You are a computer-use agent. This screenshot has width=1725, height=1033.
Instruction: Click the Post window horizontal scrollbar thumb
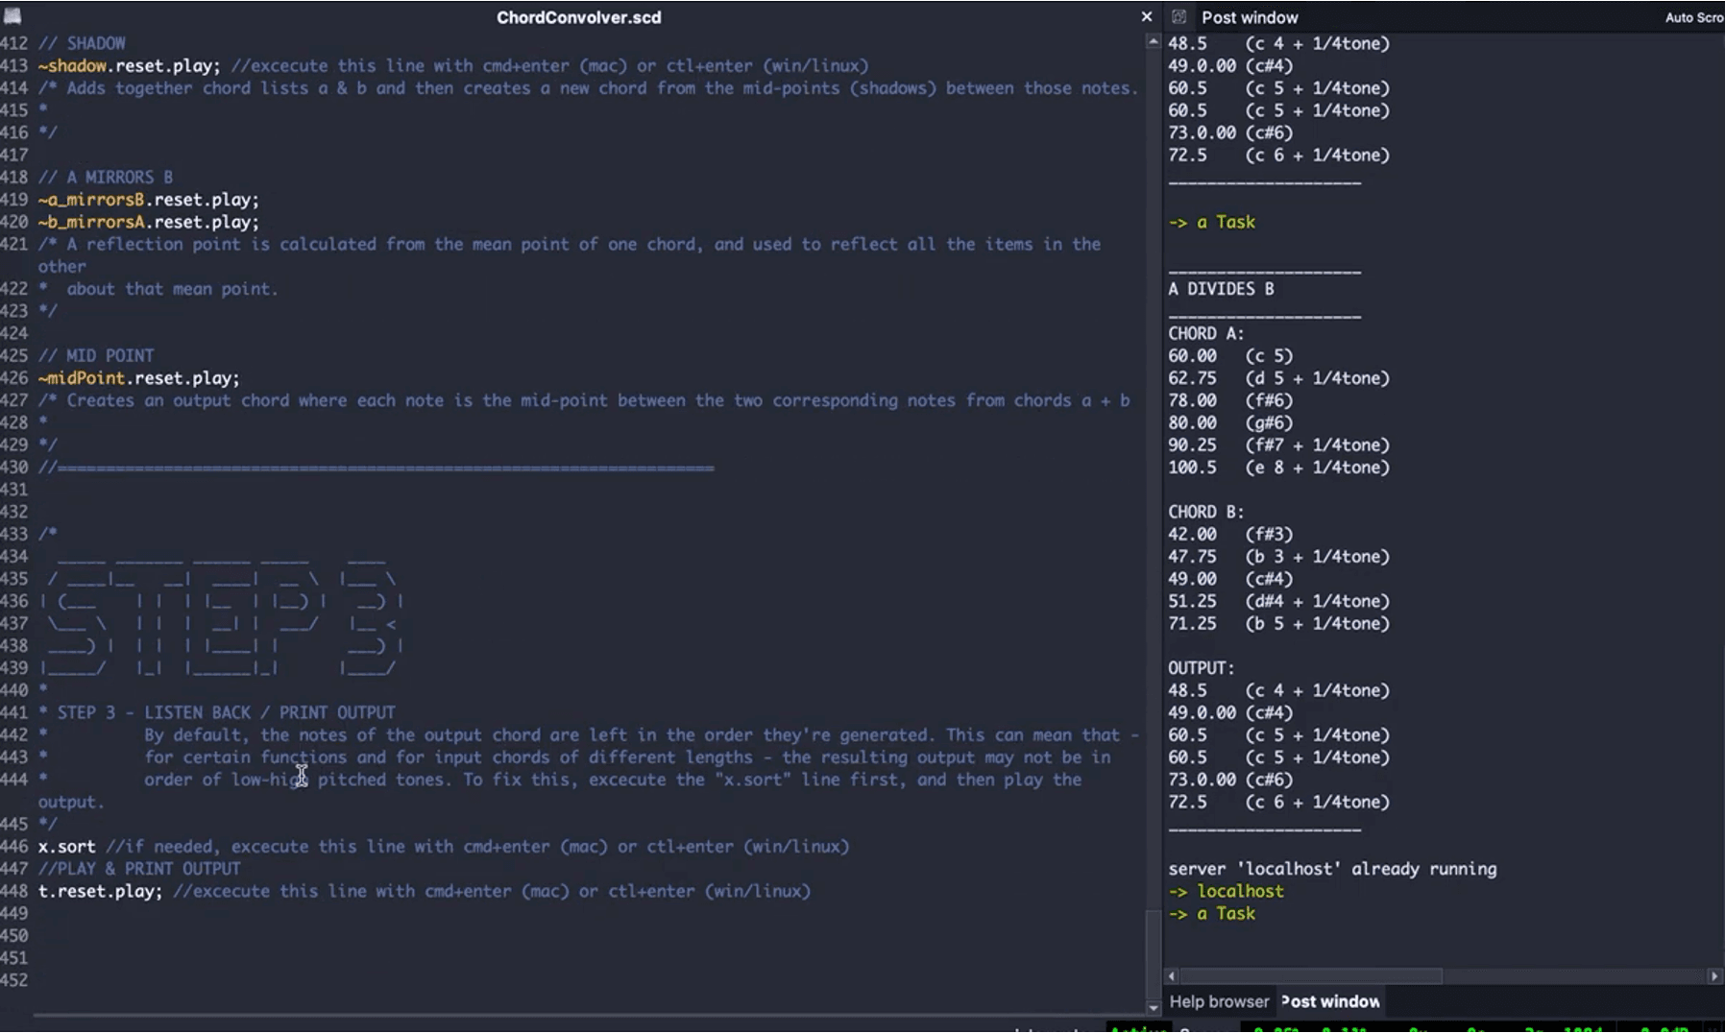(1311, 975)
